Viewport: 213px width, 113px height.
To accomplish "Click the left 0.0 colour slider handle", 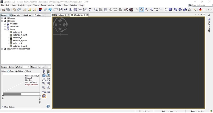I will click(x=3, y=95).
